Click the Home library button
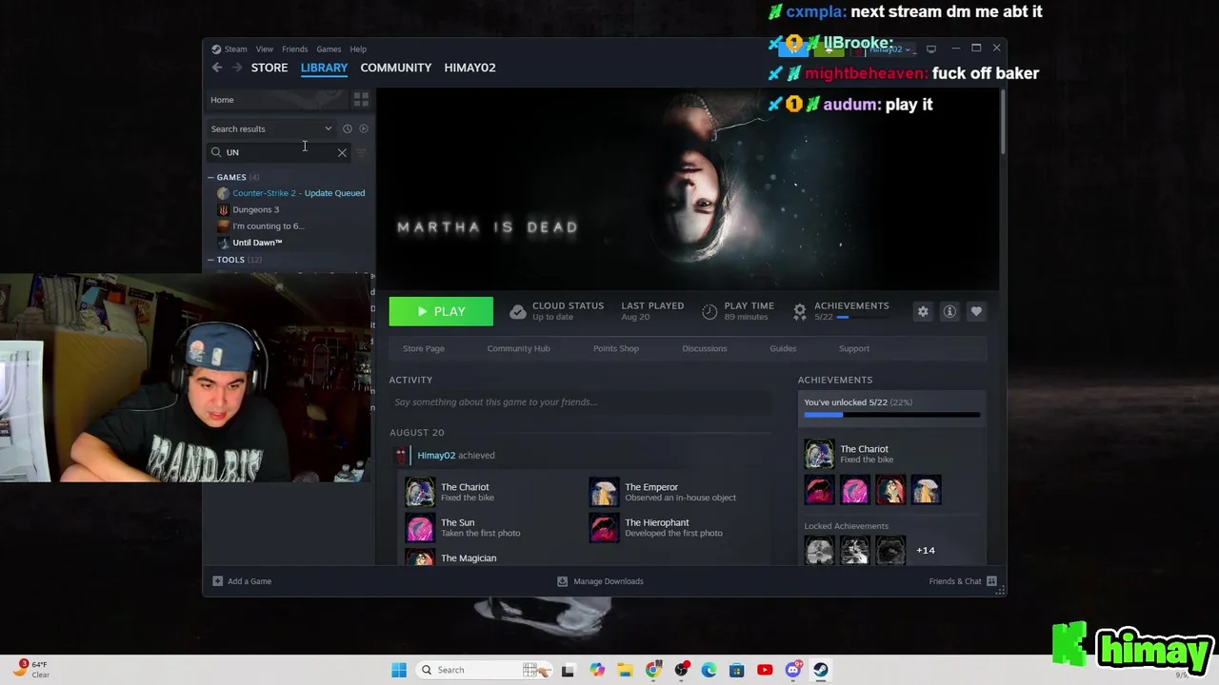1219x685 pixels. (276, 99)
